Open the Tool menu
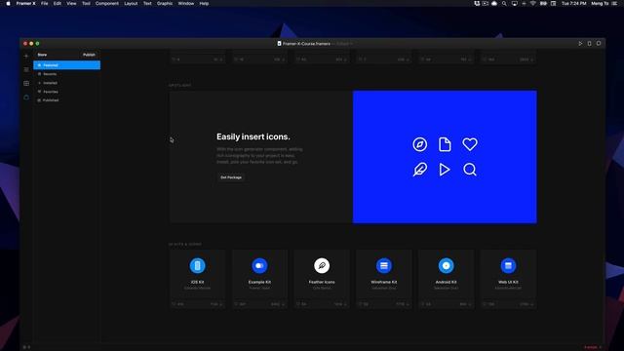Image resolution: width=624 pixels, height=351 pixels. pos(86,3)
